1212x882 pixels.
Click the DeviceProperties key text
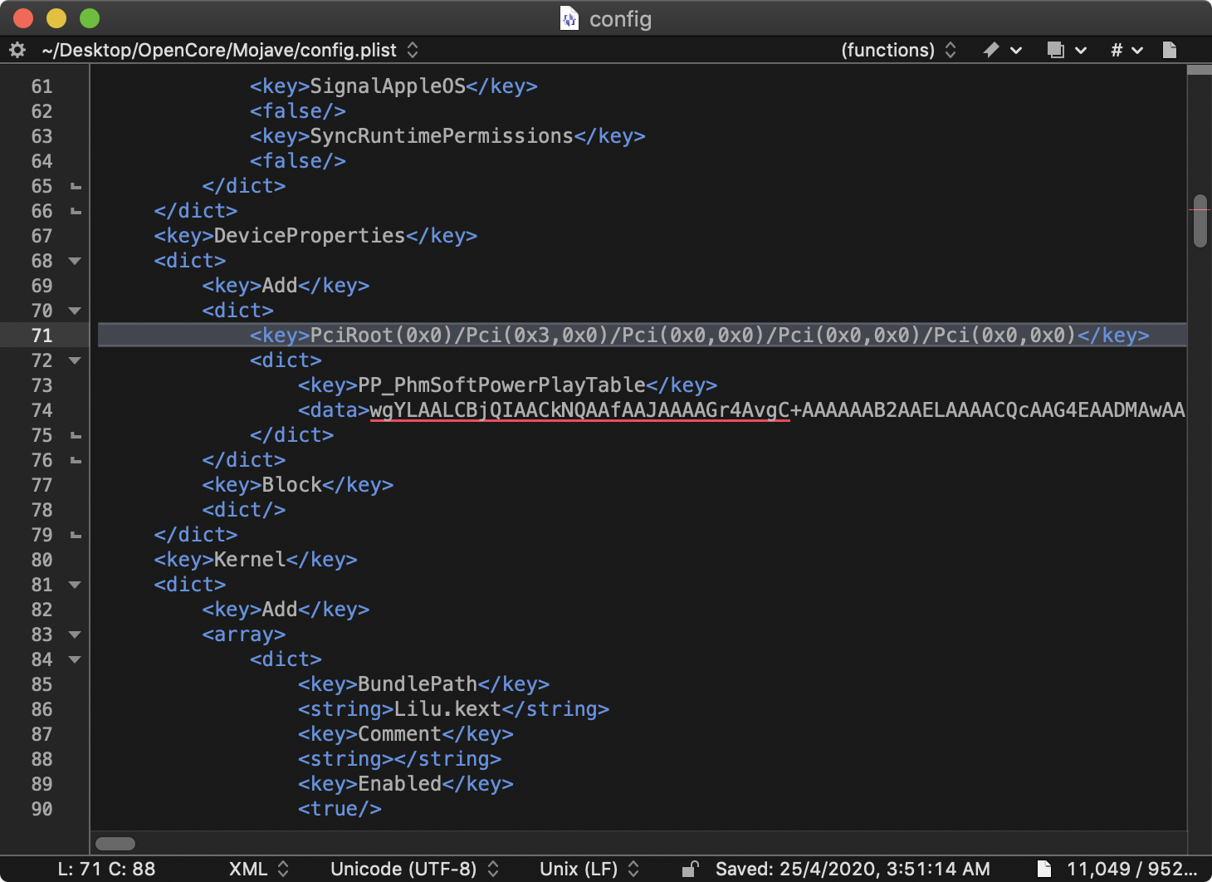(x=310, y=236)
